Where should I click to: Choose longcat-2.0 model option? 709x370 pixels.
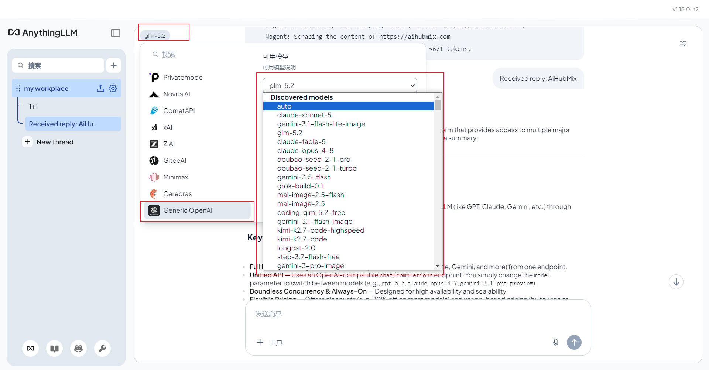[x=349, y=248]
